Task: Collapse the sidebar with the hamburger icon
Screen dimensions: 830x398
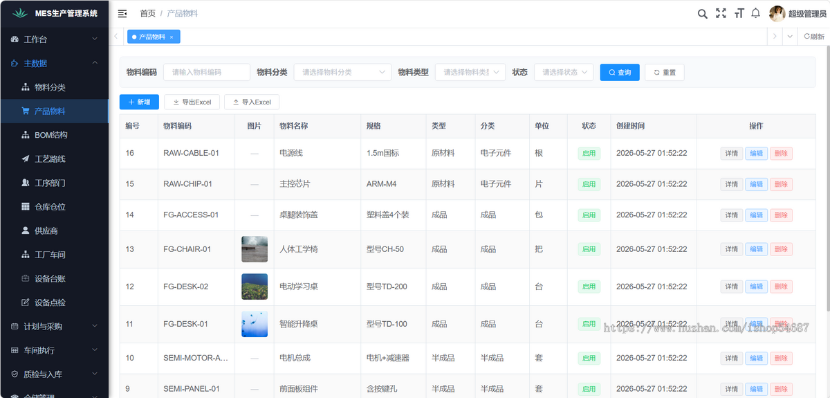Action: (122, 14)
